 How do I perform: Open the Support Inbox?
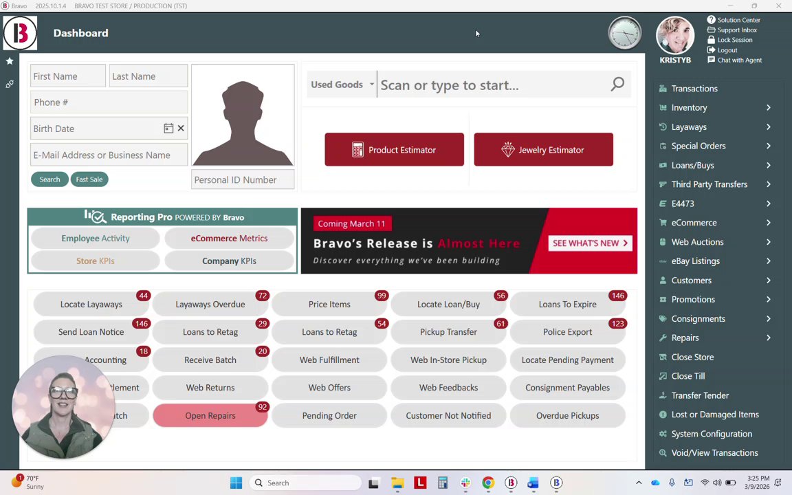click(x=732, y=30)
